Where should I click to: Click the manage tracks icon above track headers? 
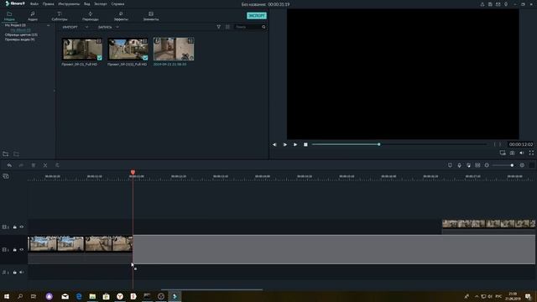(x=6, y=176)
